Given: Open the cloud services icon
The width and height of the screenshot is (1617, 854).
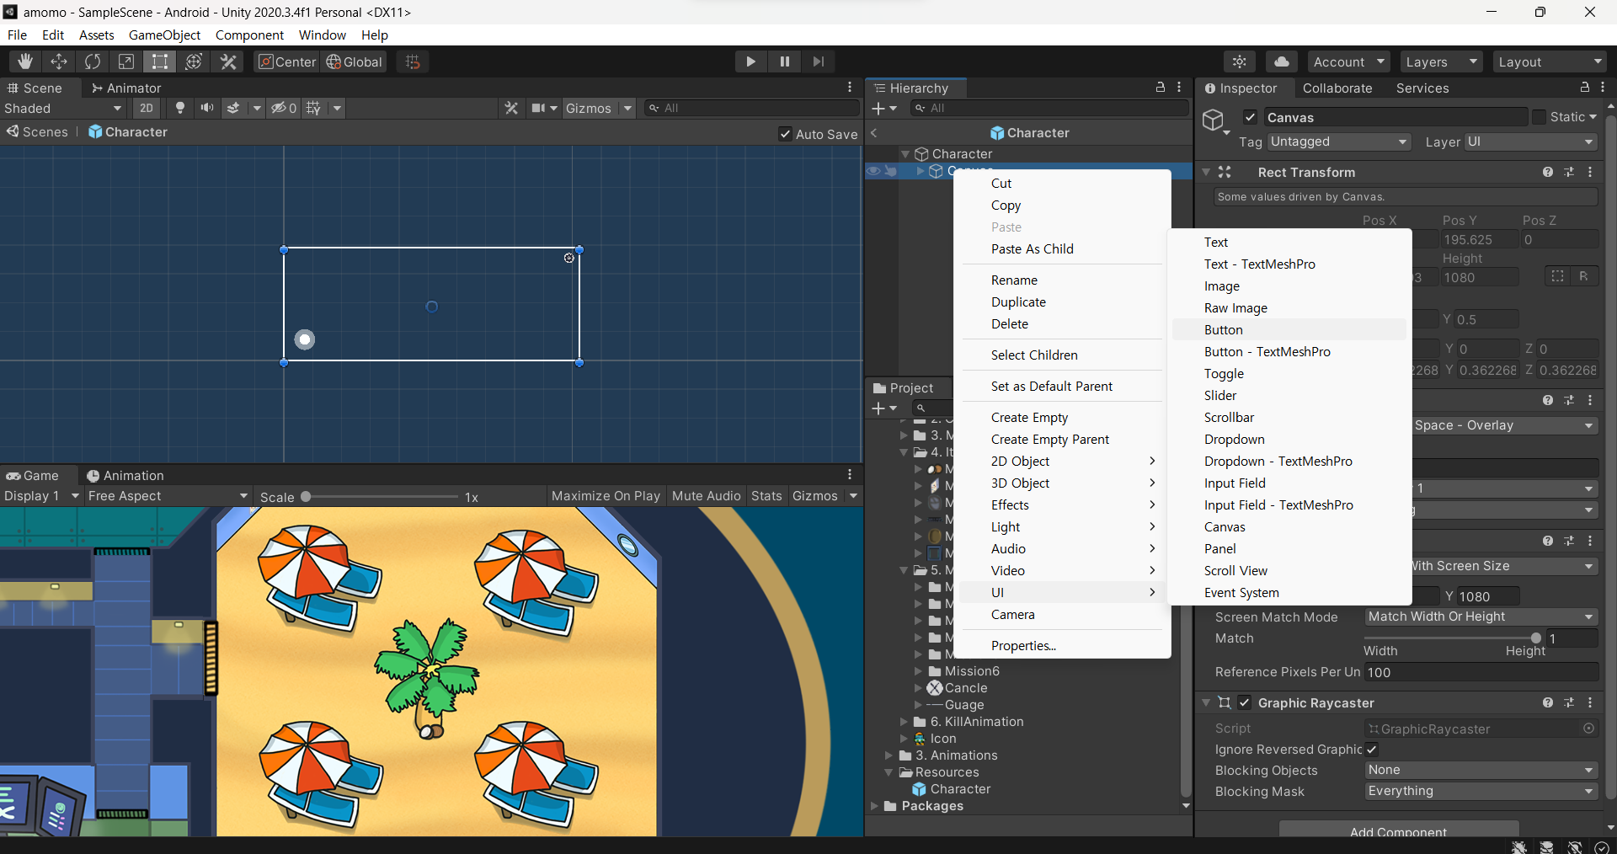Looking at the screenshot, I should pos(1281,61).
